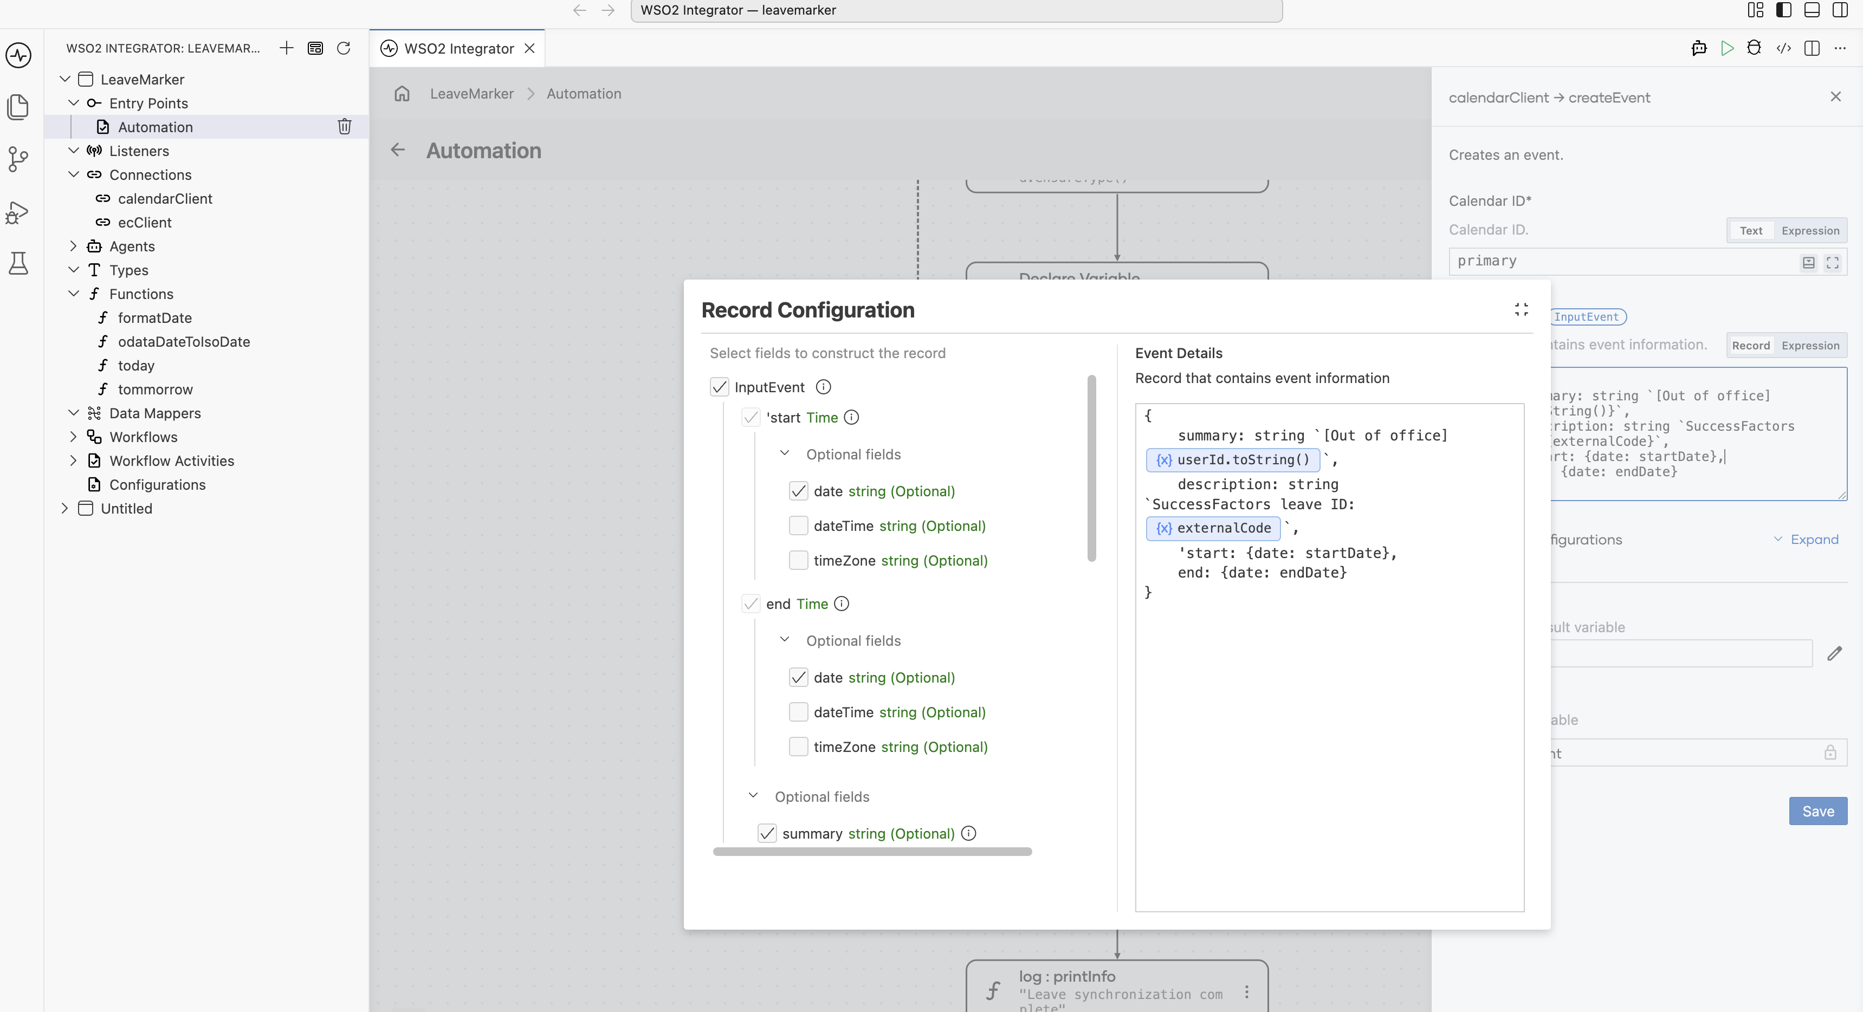
Task: Run the integration with play icon
Action: pyautogui.click(x=1727, y=48)
